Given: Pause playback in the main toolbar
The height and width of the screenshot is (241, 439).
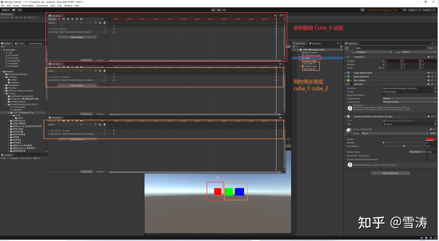Looking at the screenshot, I should [219, 10].
